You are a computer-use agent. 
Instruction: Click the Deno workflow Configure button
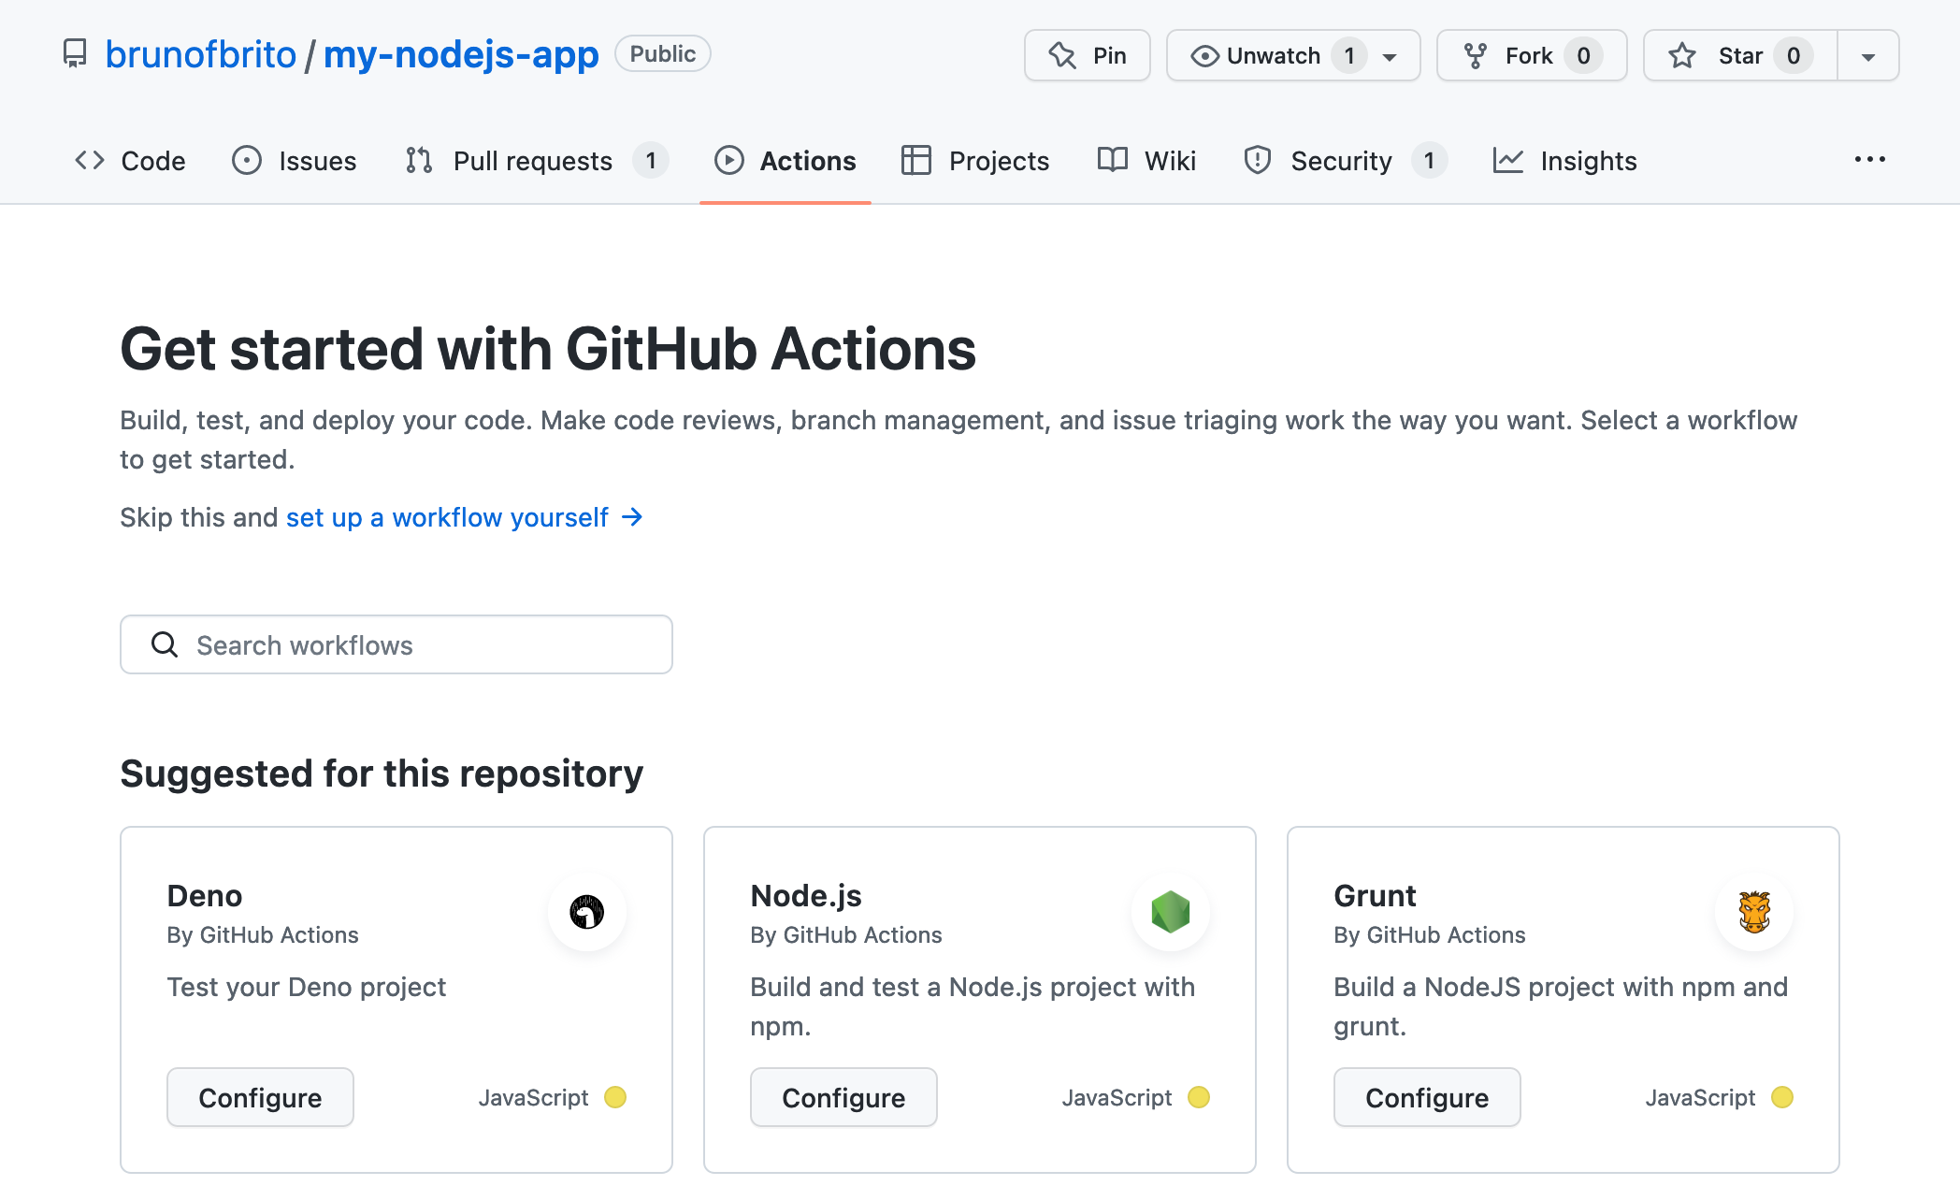click(259, 1096)
